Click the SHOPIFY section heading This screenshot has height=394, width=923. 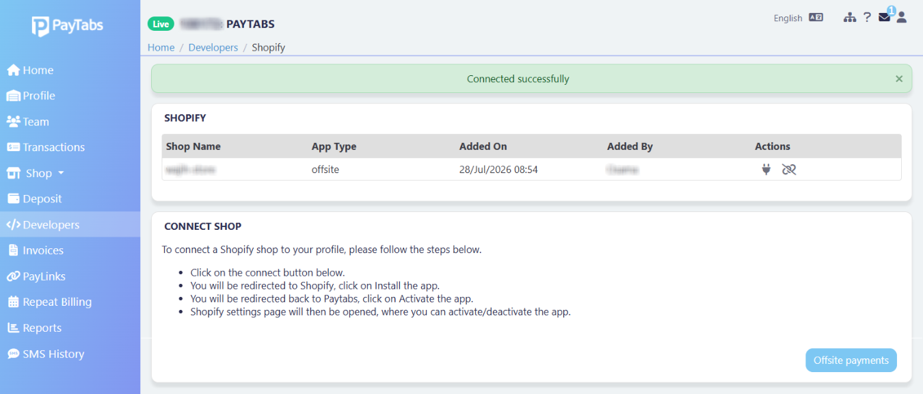click(x=185, y=118)
